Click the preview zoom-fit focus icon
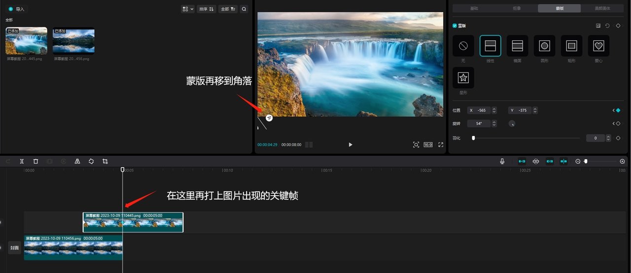Viewport: 631px width, 273px height. (x=416, y=144)
